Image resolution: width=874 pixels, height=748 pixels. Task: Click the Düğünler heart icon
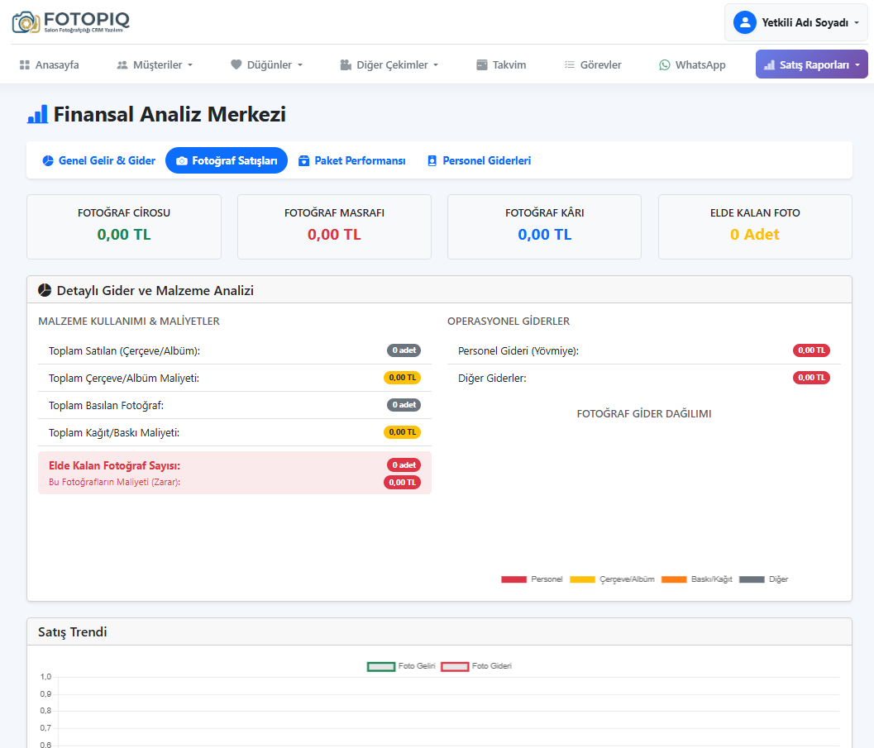click(236, 64)
